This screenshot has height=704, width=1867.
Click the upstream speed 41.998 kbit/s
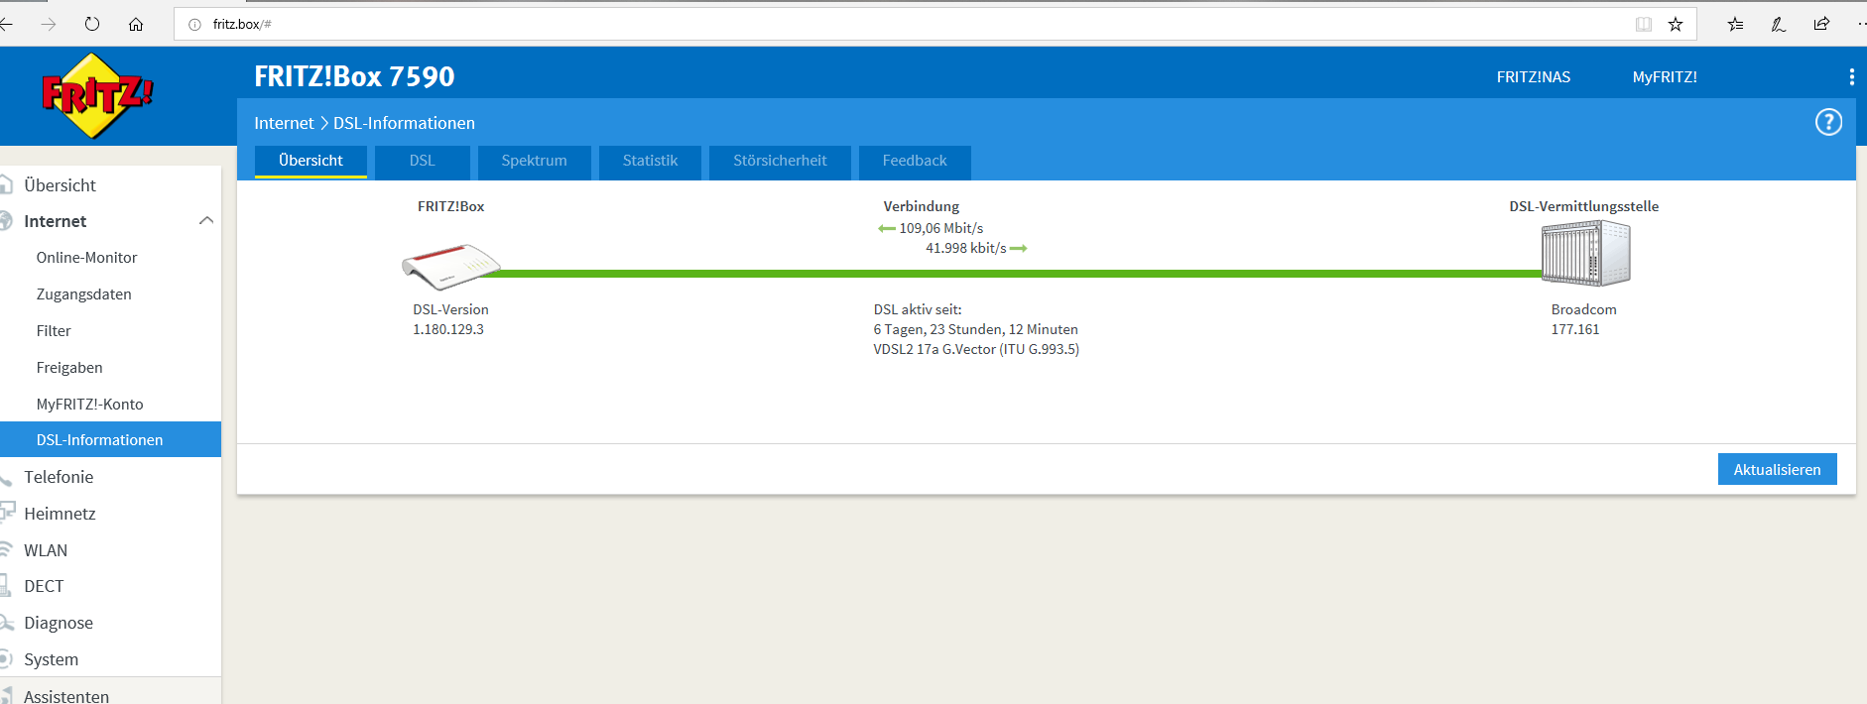click(966, 248)
